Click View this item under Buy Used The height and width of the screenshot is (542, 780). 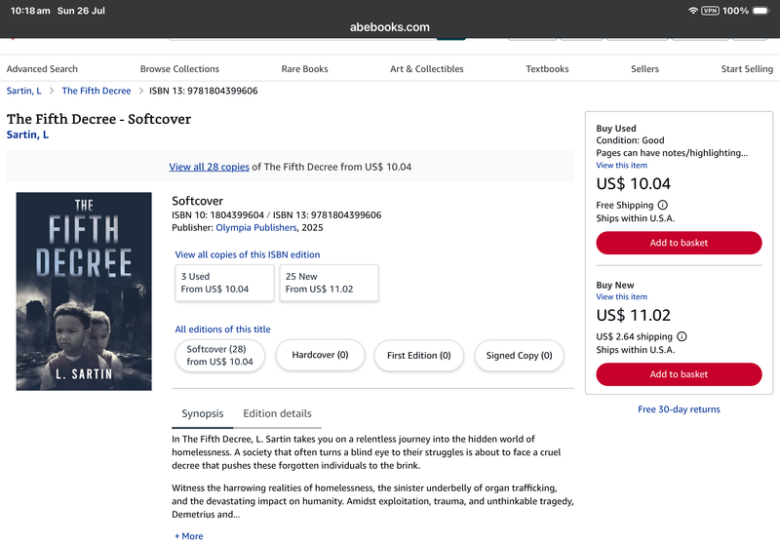coord(621,165)
